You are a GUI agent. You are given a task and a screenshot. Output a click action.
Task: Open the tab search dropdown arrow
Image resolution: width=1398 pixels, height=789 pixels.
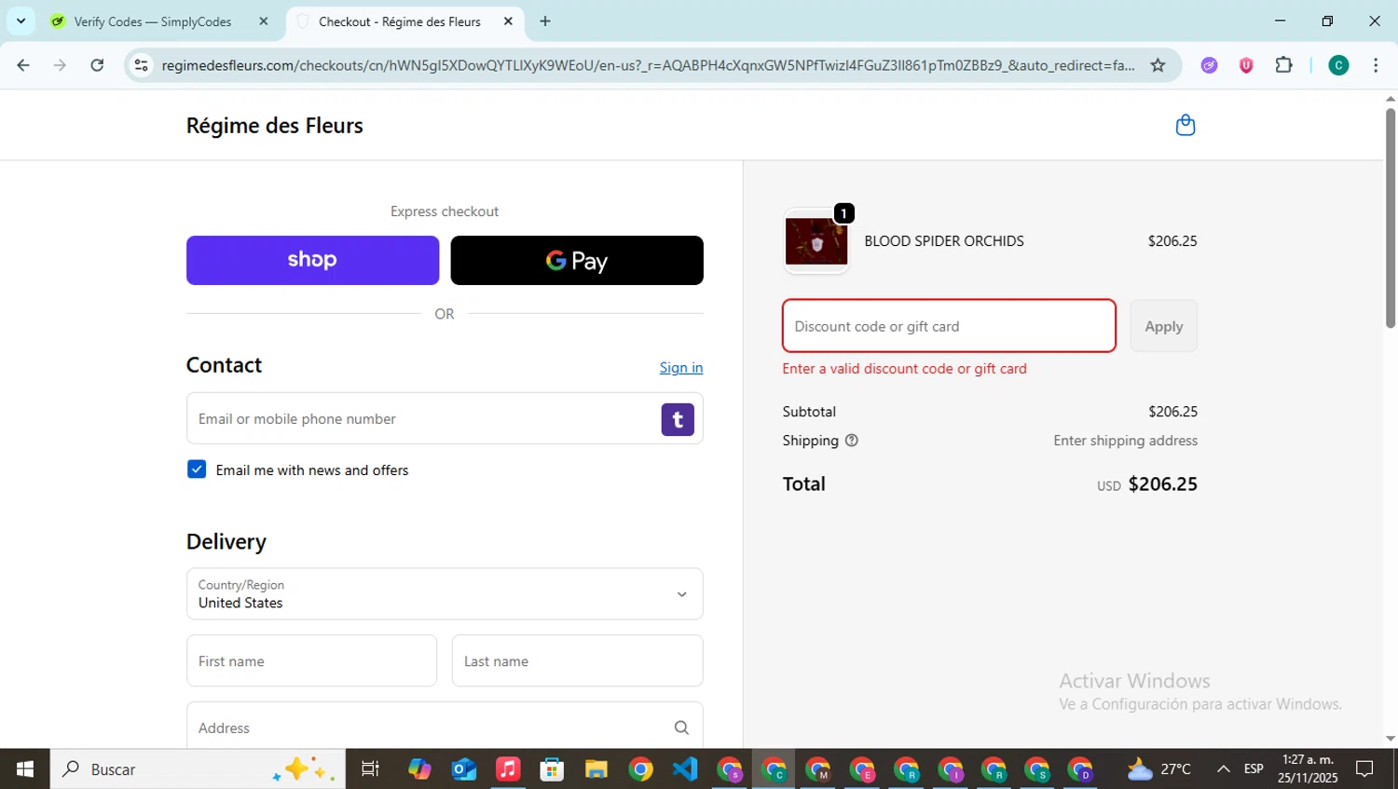(21, 21)
